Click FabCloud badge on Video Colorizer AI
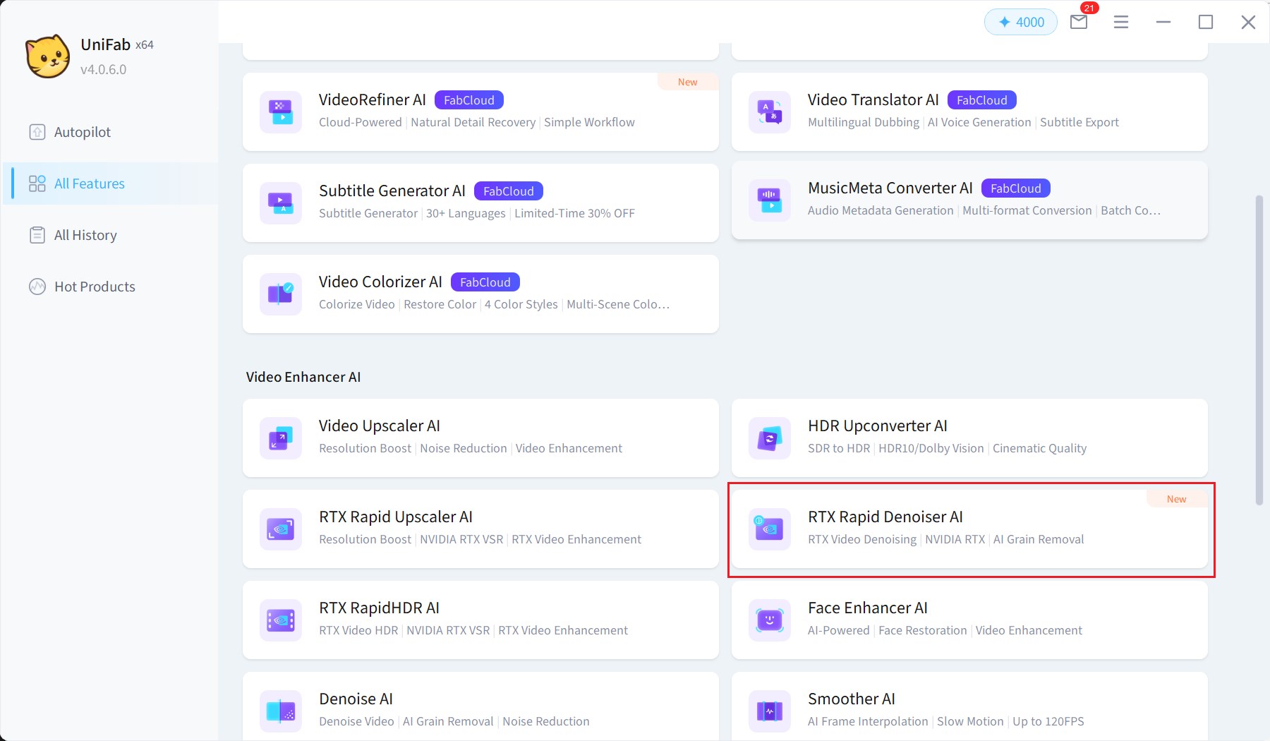Viewport: 1270px width, 741px height. [x=485, y=282]
